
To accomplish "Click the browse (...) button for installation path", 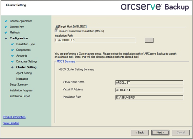I will (x=149, y=40).
